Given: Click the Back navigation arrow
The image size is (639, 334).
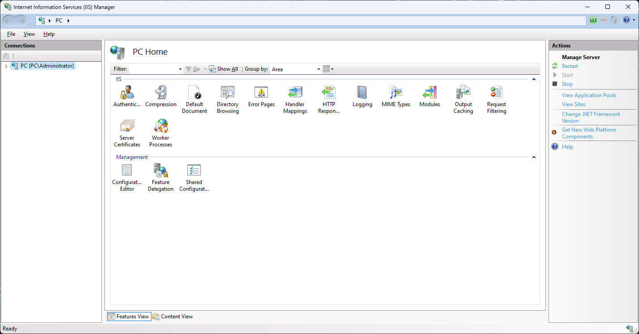Looking at the screenshot, I should click(8, 21).
